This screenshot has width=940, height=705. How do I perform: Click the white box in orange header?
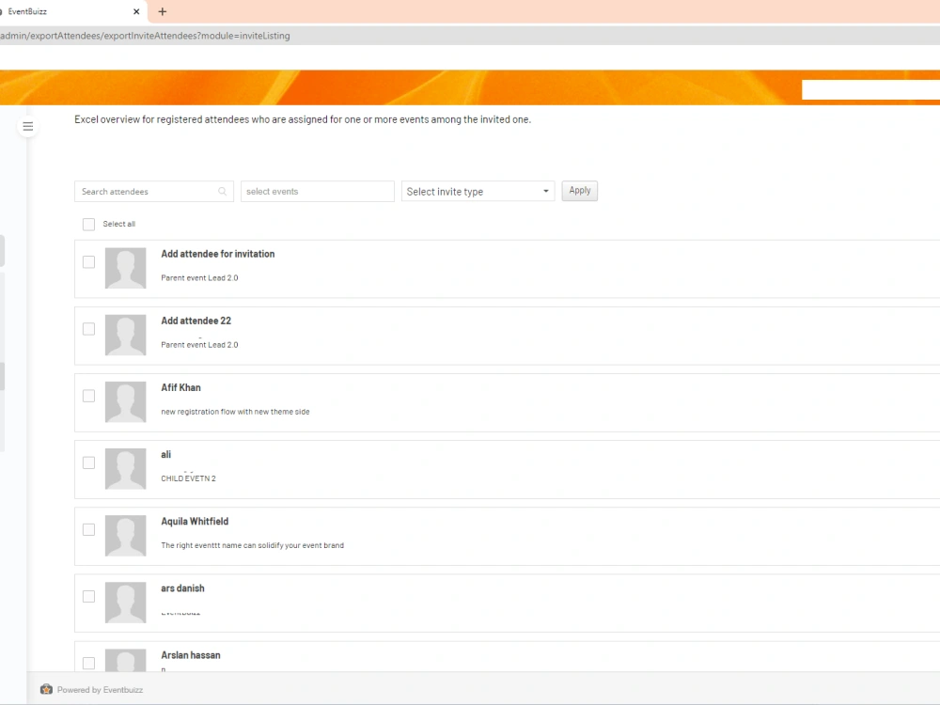tap(870, 90)
